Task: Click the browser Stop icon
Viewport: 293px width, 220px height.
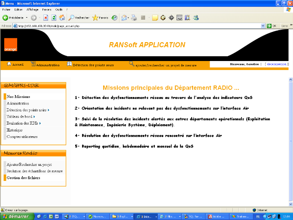Action: tap(46, 18)
